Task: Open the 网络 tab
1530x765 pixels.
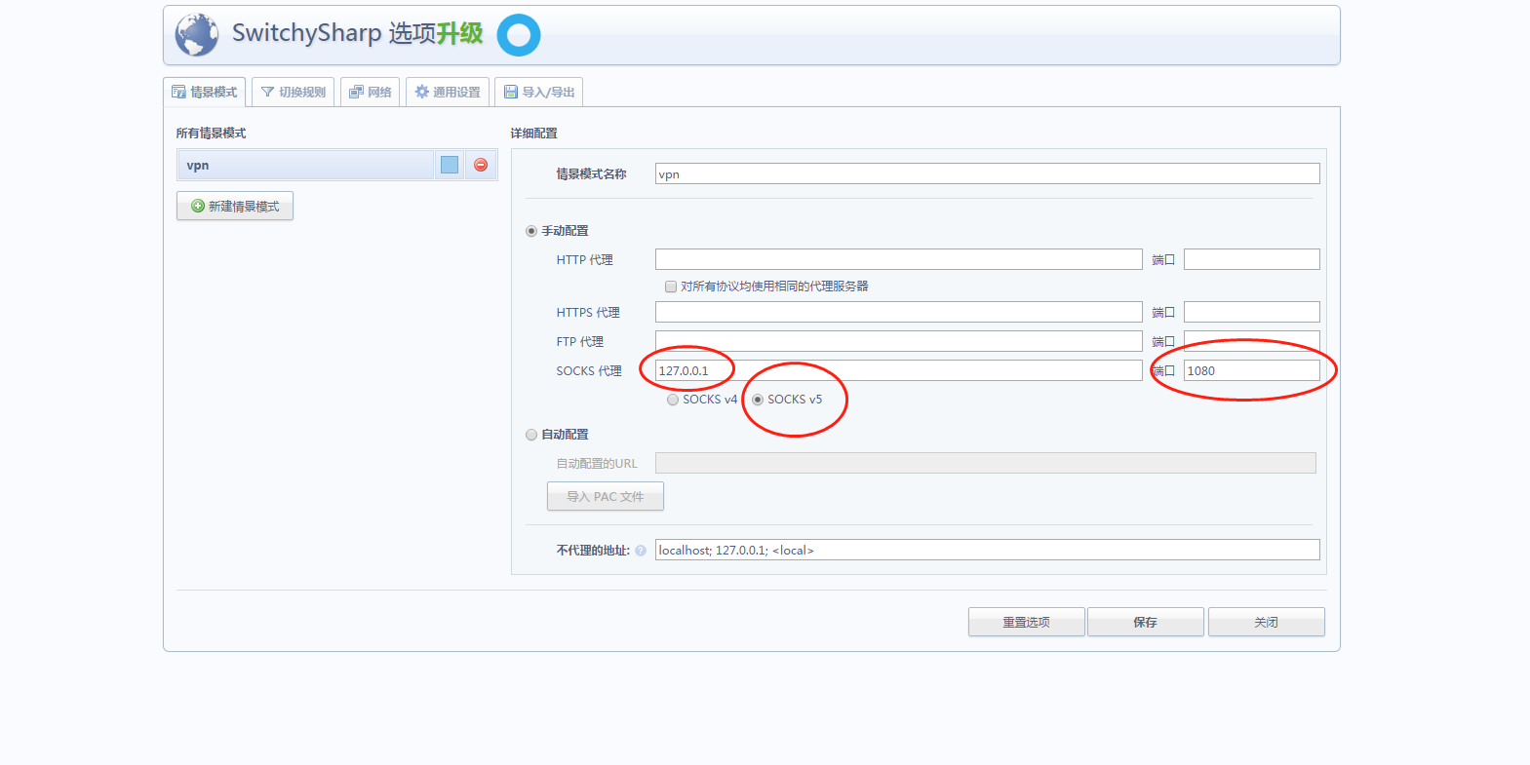Action: coord(371,92)
